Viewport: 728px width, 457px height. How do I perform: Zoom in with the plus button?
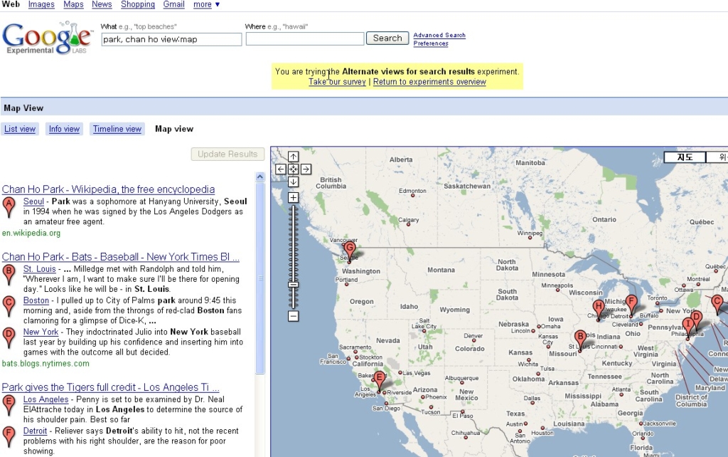click(x=293, y=198)
